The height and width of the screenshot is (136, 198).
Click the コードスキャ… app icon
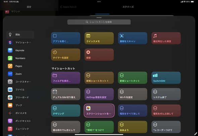tap(10, 82)
